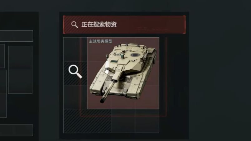This screenshot has width=251, height=141.
Task: Click the hatched unsearched area below the tank
Action: point(87,121)
